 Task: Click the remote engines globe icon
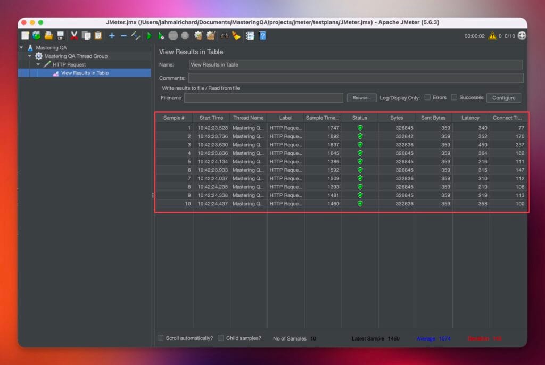[x=522, y=36]
